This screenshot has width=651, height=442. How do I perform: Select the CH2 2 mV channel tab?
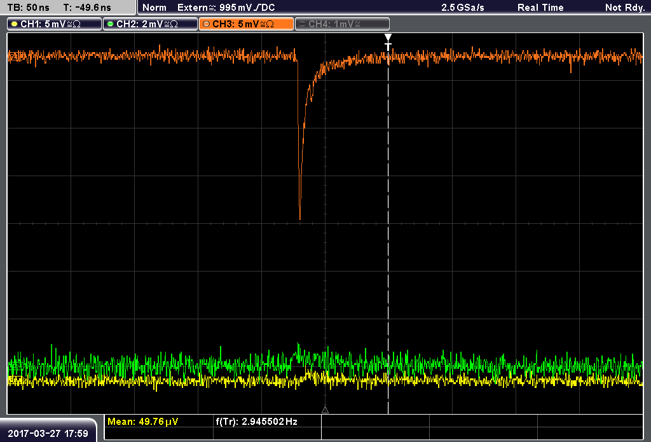click(150, 24)
